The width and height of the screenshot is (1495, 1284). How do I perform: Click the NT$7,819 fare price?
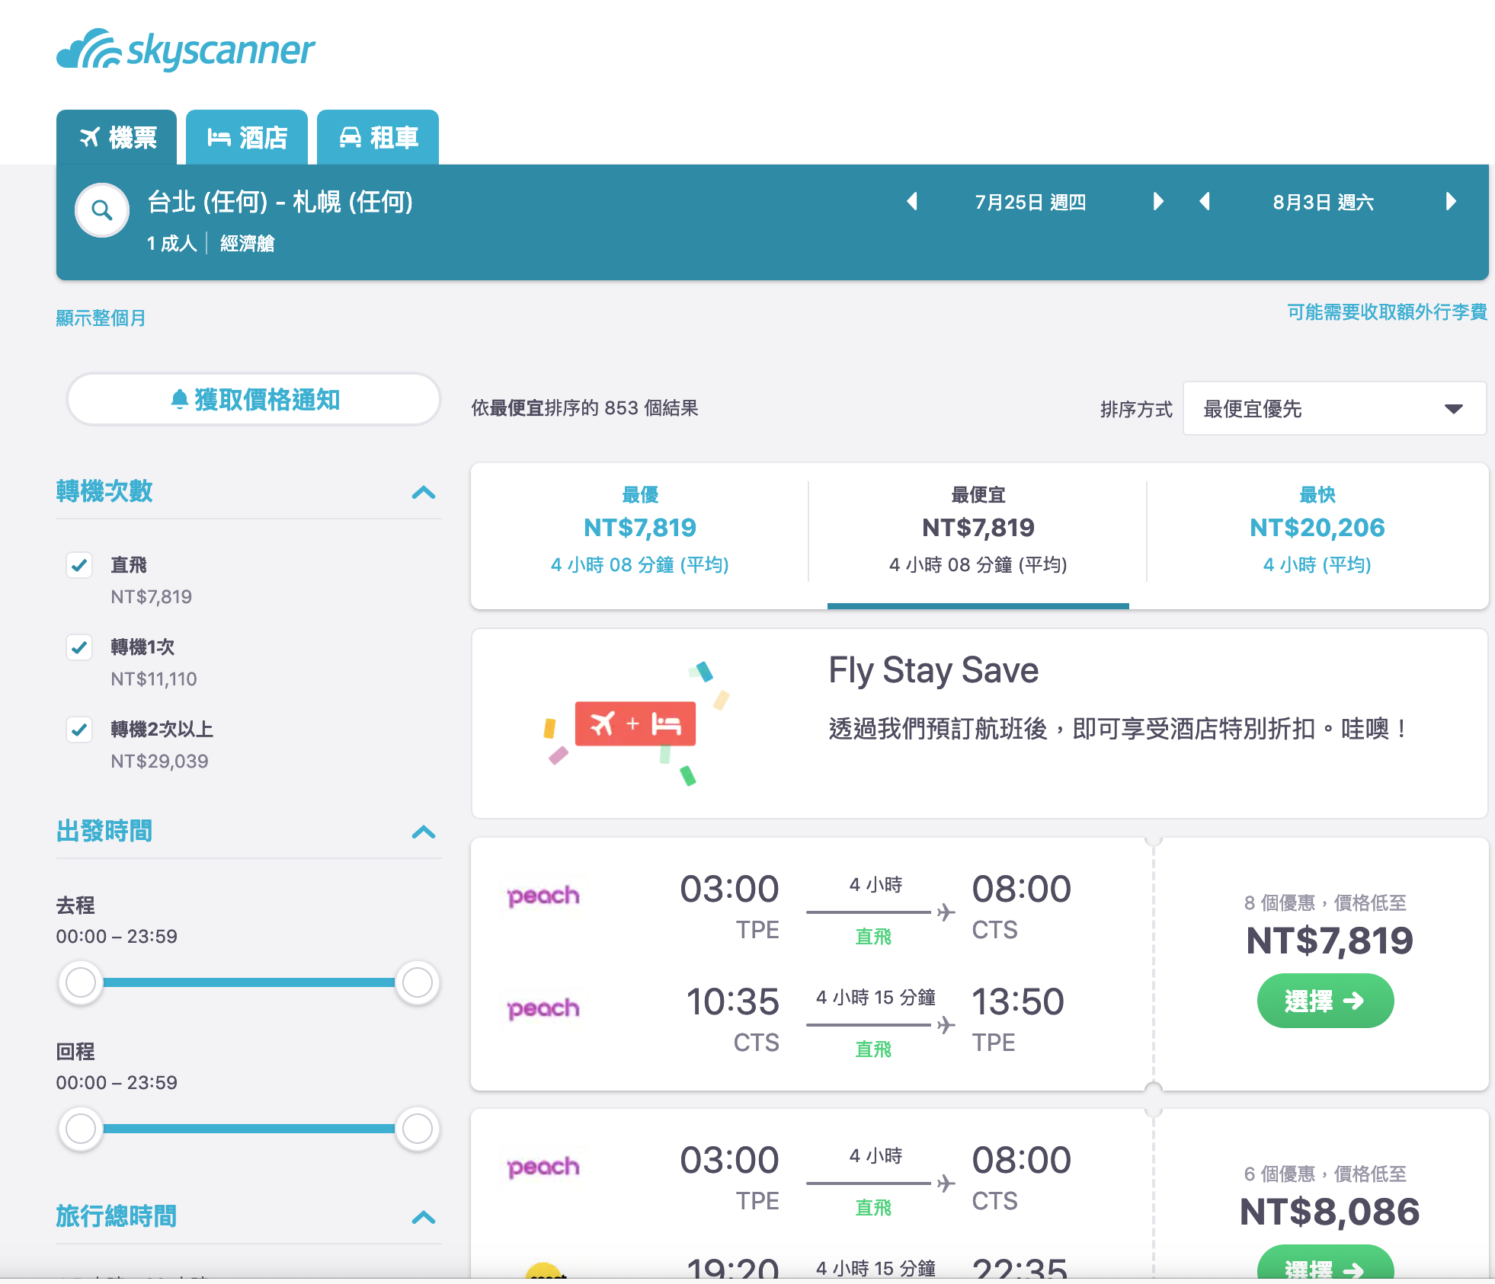tap(1330, 941)
